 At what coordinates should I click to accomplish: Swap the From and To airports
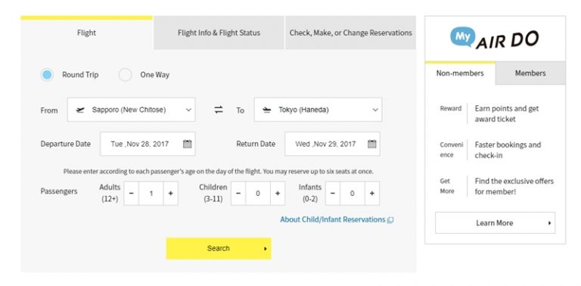tap(219, 110)
